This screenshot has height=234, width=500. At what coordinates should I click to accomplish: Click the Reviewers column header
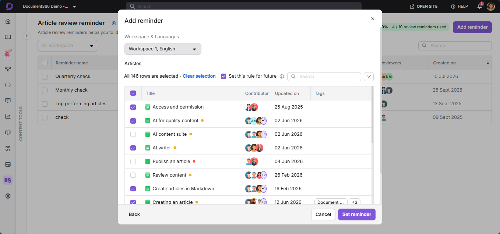(x=391, y=63)
